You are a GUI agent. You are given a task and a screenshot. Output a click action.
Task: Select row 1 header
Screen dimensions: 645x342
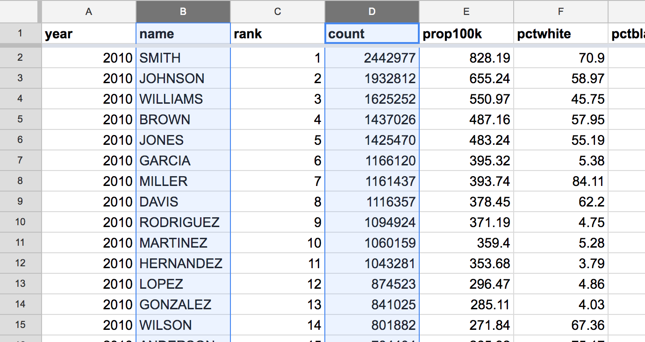tap(21, 34)
